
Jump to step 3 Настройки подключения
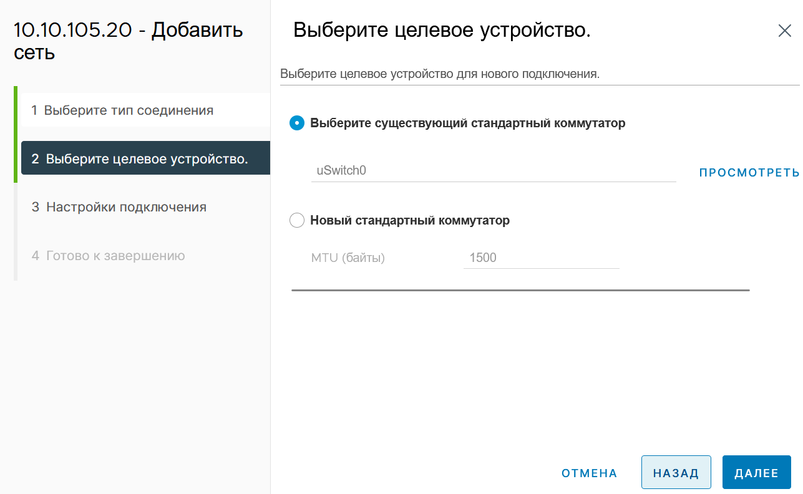click(145, 207)
